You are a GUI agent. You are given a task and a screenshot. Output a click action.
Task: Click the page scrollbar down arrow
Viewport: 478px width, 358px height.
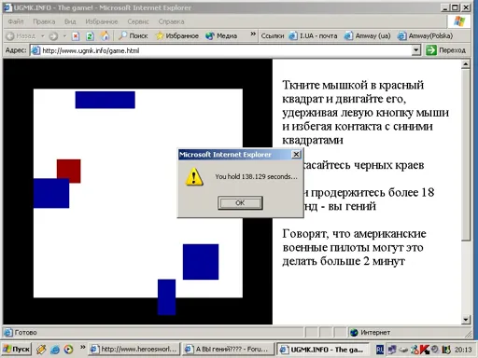[466, 319]
